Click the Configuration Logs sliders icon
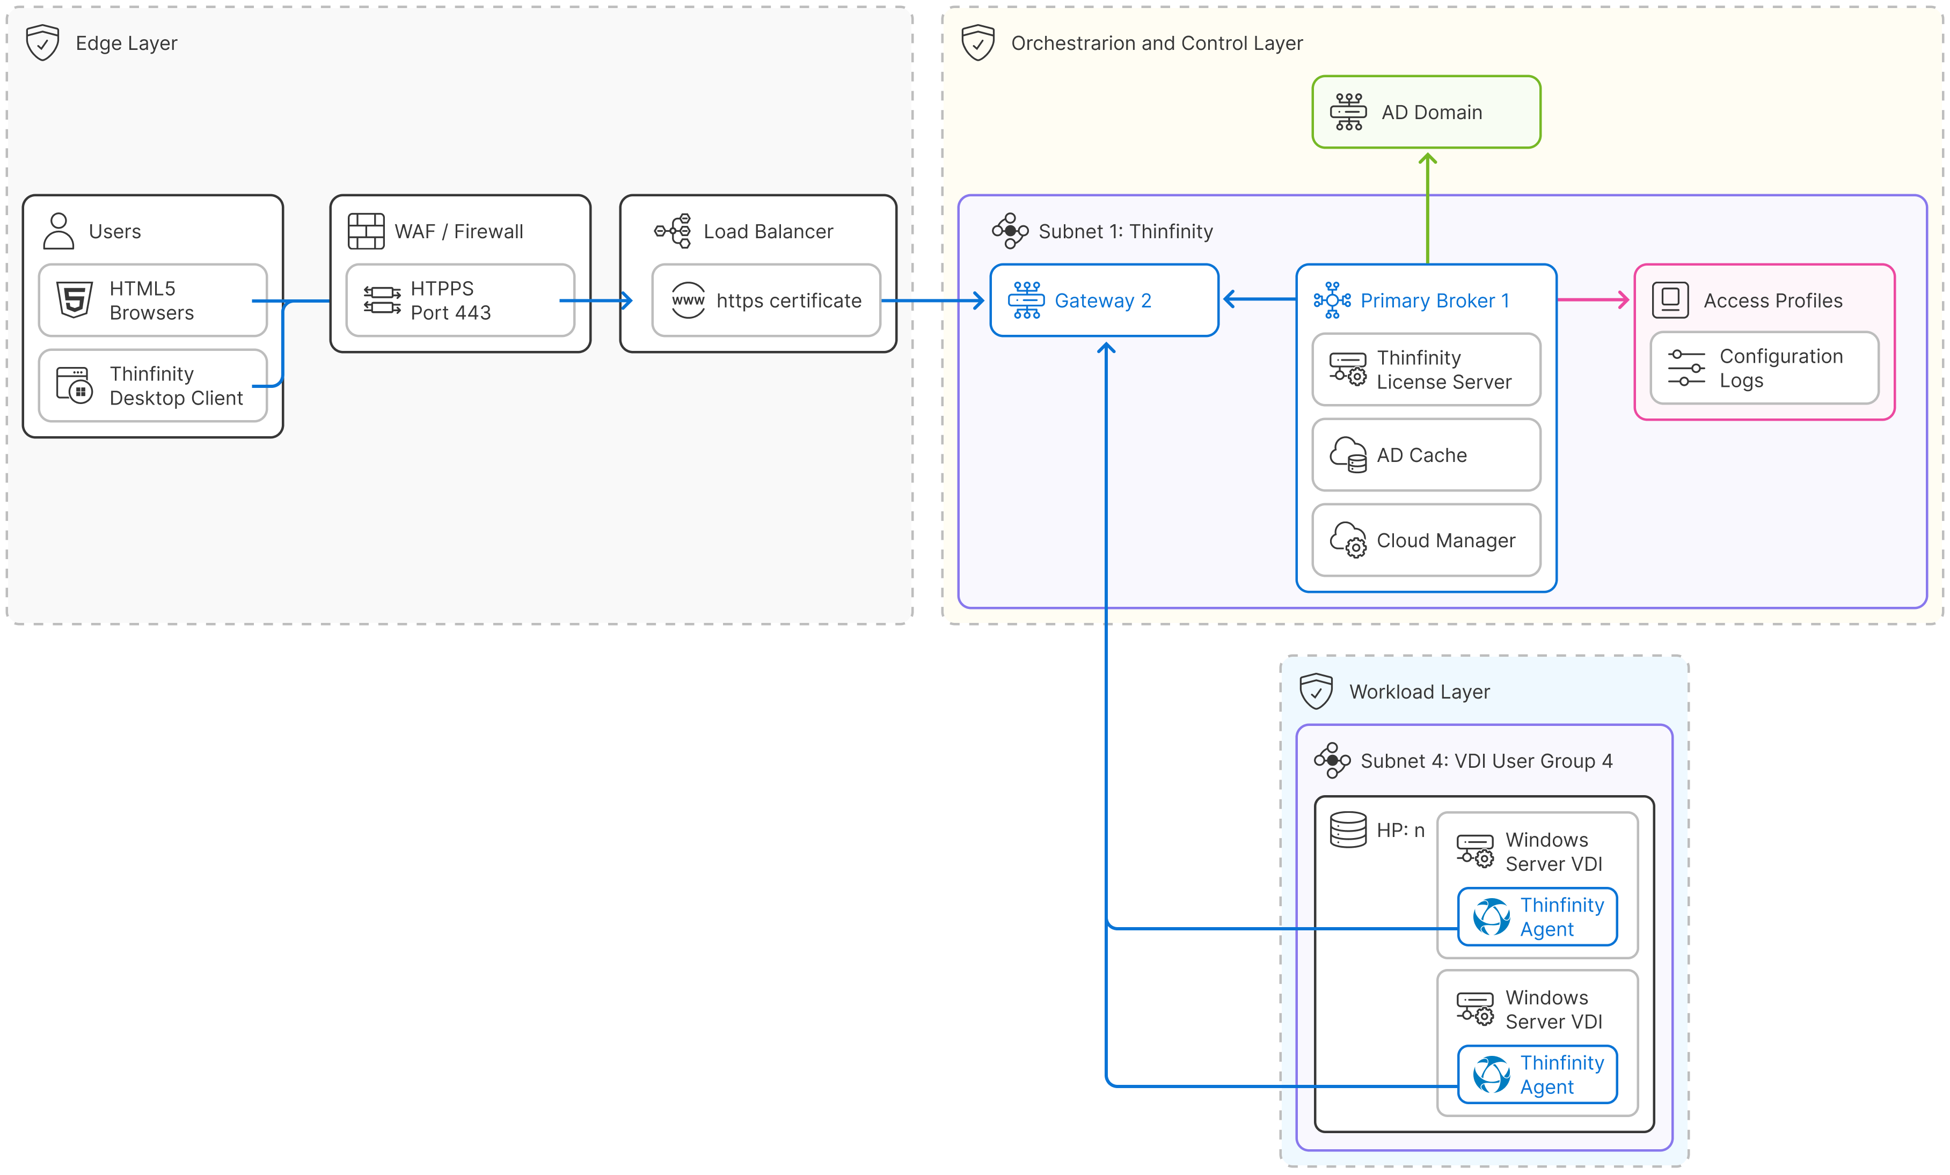 pyautogui.click(x=1686, y=368)
